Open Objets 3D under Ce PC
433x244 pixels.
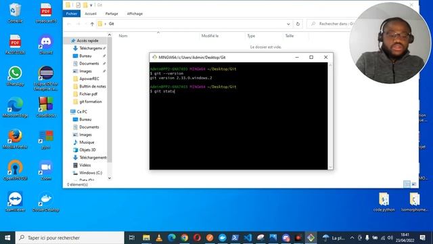coord(87,150)
